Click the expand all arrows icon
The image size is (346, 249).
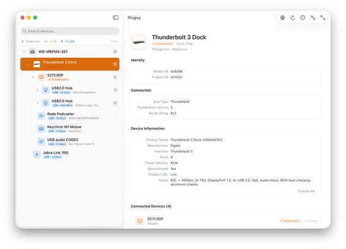(x=323, y=18)
